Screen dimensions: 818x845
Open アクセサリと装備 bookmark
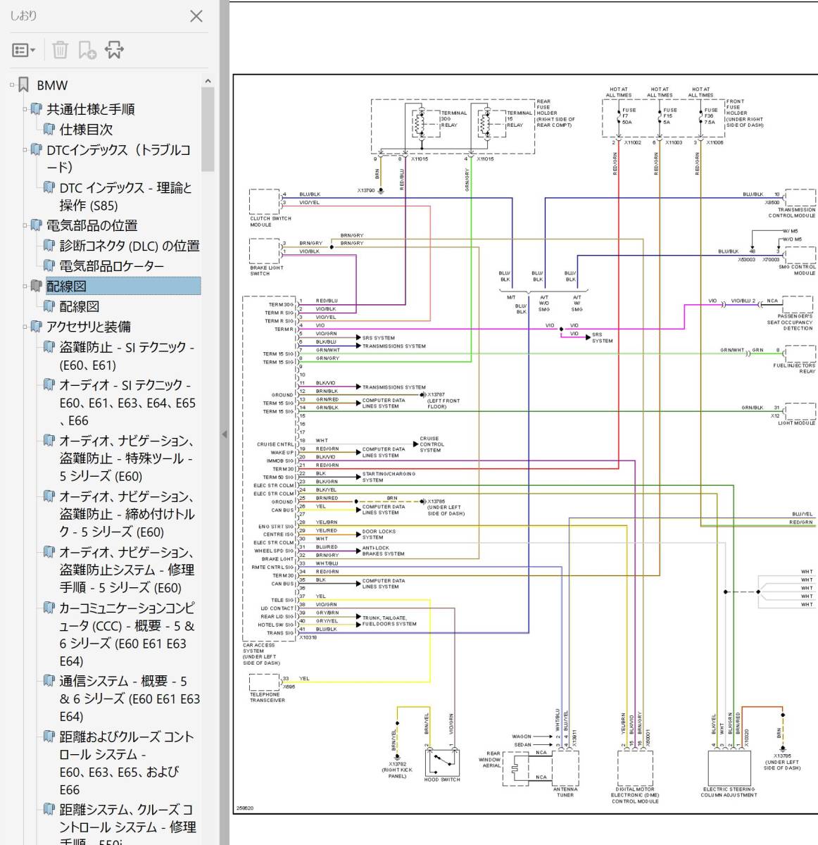click(x=89, y=327)
